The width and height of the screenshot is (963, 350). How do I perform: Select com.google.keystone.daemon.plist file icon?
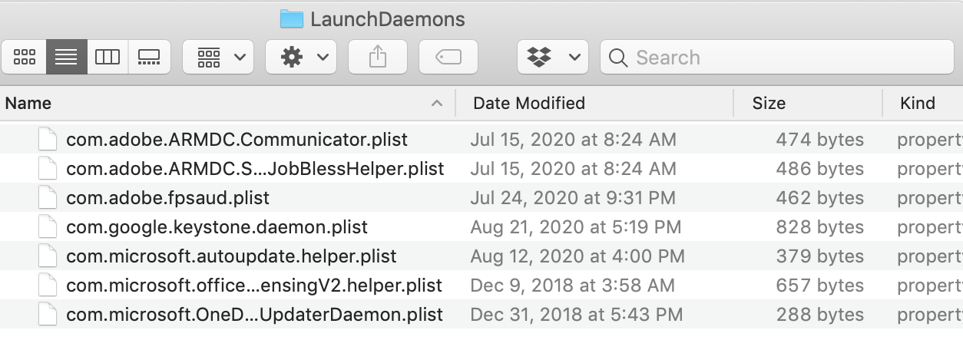tap(48, 227)
